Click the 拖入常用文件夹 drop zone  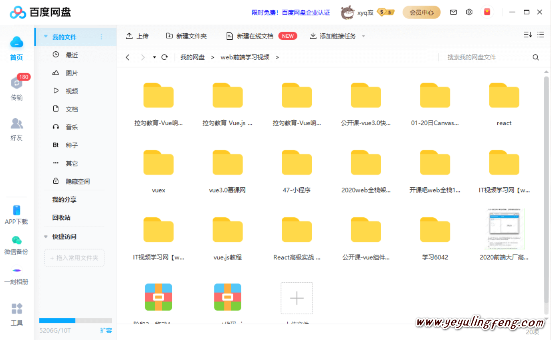pyautogui.click(x=74, y=258)
